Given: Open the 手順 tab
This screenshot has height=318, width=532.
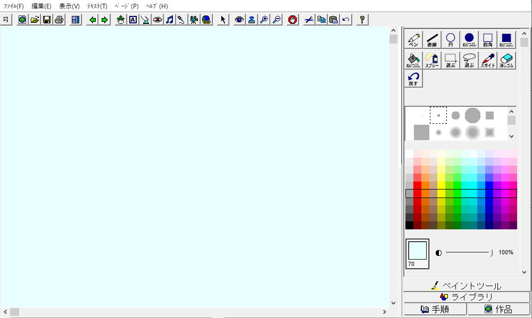Looking at the screenshot, I should (x=435, y=309).
